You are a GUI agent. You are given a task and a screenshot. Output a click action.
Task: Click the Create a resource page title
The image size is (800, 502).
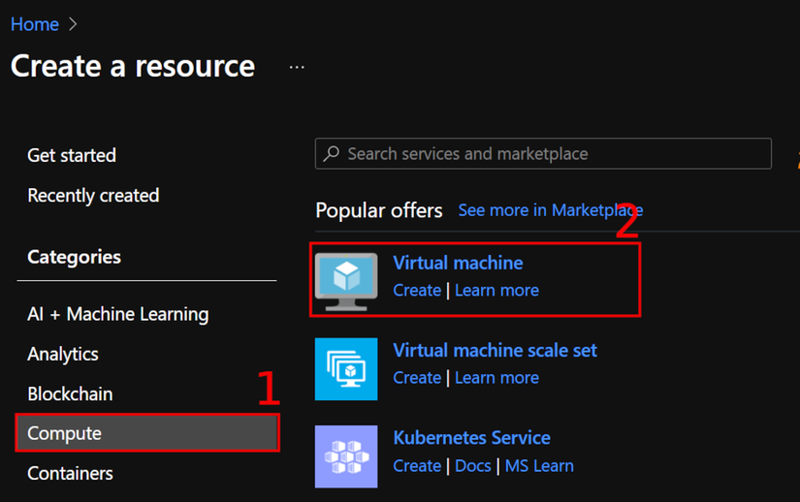[x=133, y=66]
